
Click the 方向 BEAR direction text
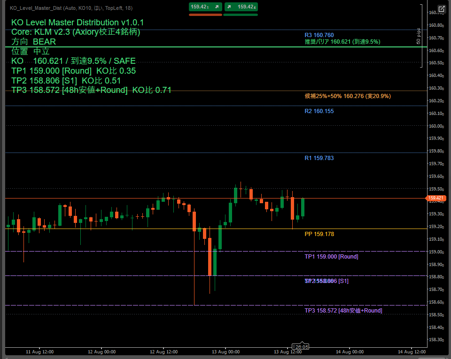tap(34, 42)
